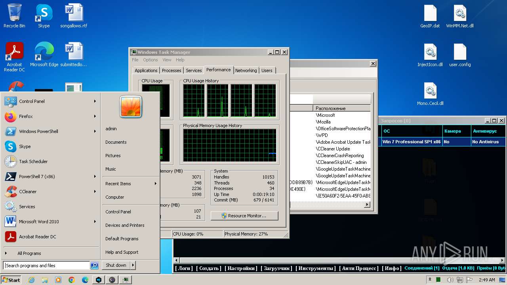Open the Shut down options arrow

[133, 265]
